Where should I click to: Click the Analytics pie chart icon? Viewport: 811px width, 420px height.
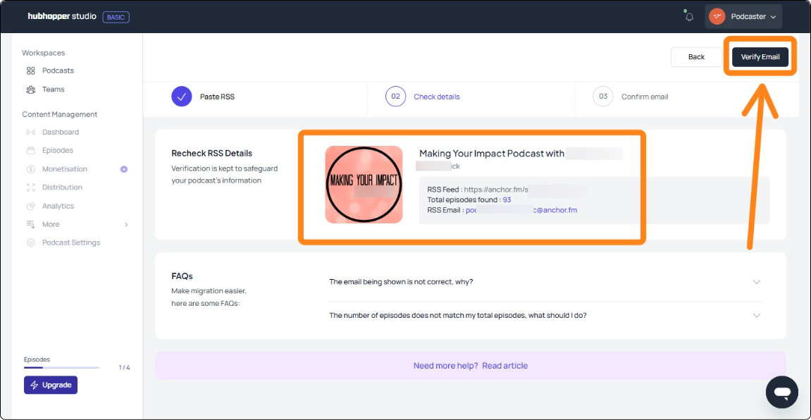point(31,206)
